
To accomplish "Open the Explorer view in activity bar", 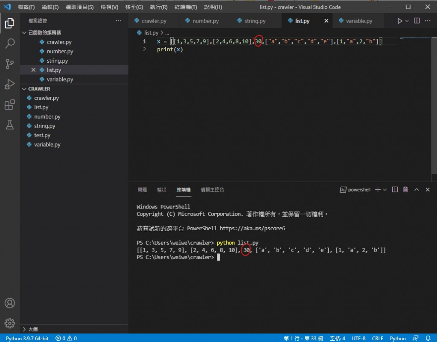I will pos(9,23).
